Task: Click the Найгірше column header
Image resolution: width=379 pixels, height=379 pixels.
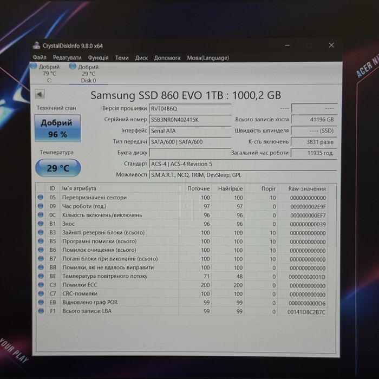Action: (228, 188)
